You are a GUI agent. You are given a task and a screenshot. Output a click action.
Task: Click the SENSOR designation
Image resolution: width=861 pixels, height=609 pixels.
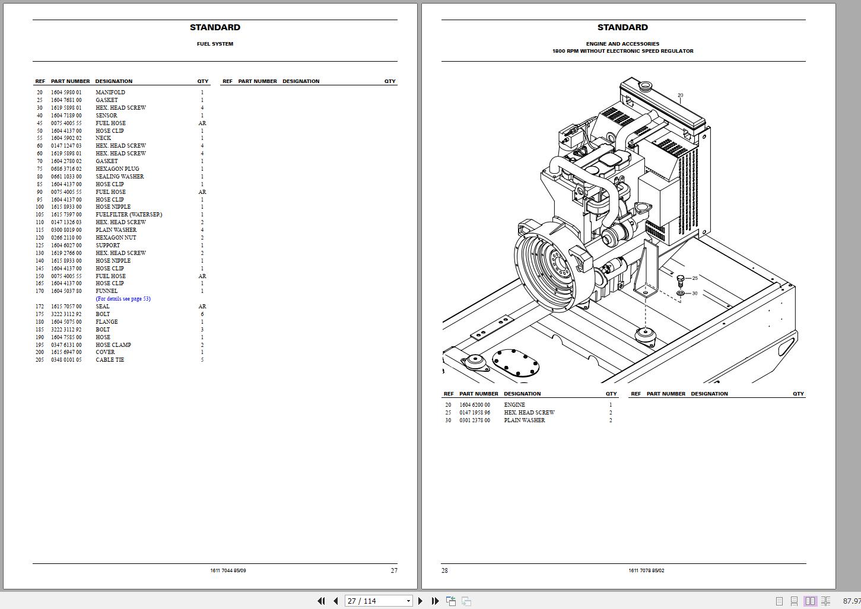pos(106,116)
